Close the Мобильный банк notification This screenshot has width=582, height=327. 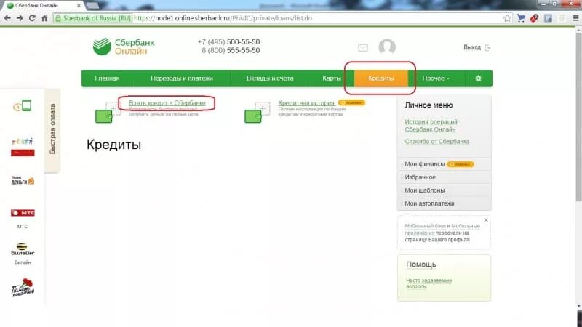point(486,220)
